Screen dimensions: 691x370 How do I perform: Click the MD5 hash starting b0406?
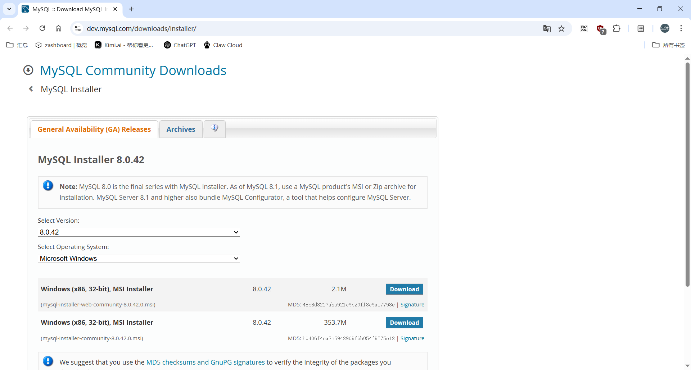(348, 338)
